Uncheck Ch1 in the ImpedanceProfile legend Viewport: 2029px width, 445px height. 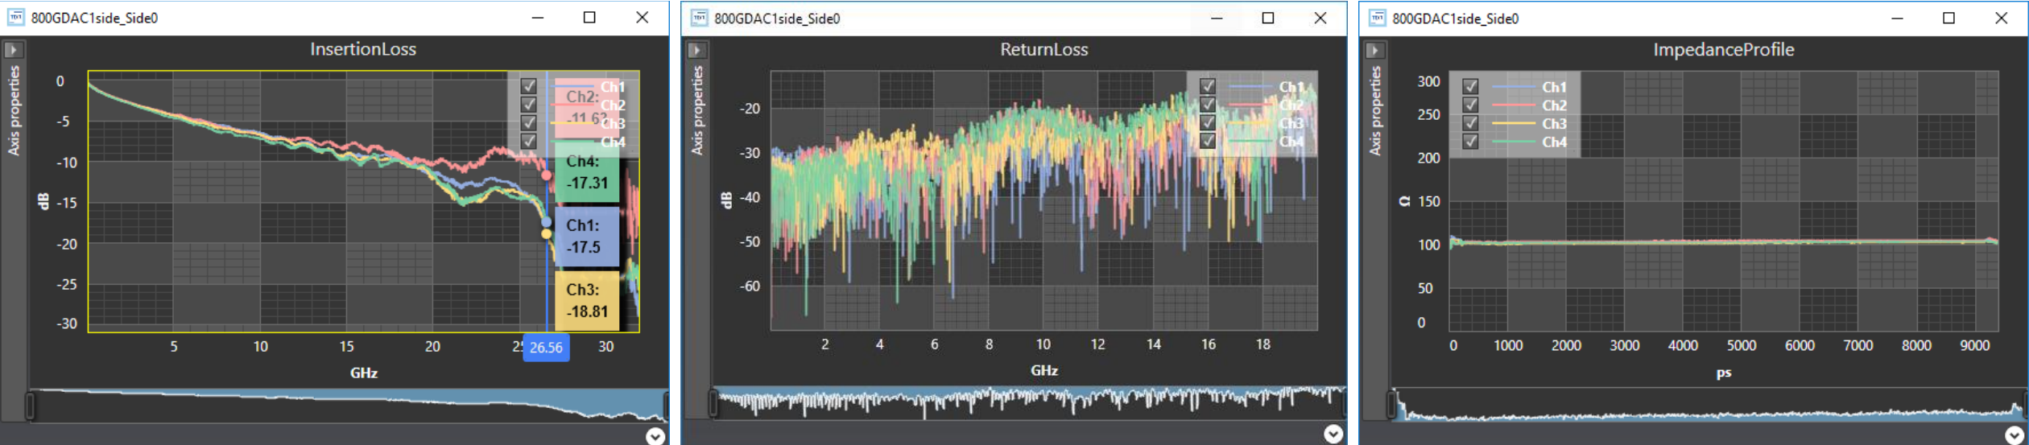[1470, 86]
